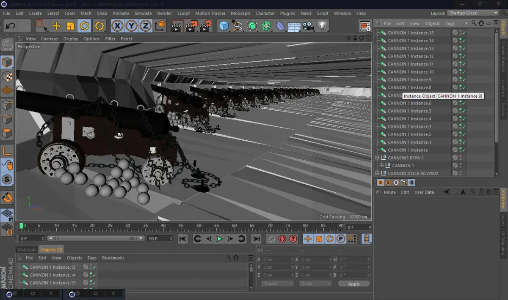The width and height of the screenshot is (508, 300).
Task: Open the MoGraph menu
Action: (240, 13)
